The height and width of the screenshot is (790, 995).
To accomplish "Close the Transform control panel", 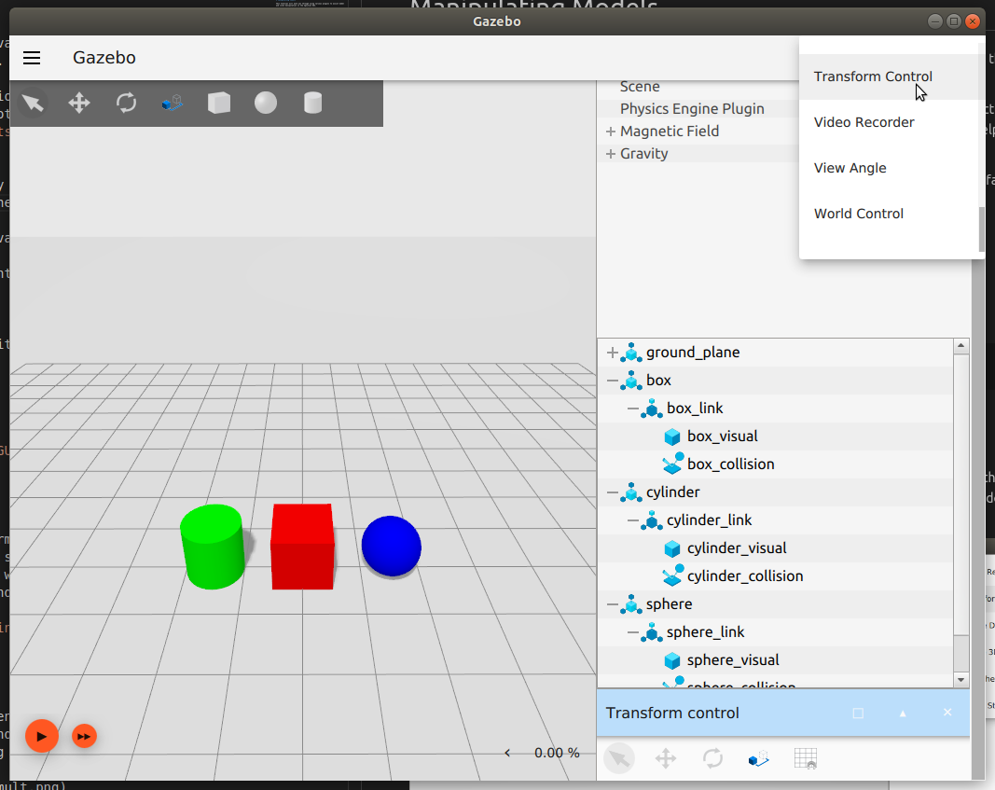I will [x=947, y=713].
